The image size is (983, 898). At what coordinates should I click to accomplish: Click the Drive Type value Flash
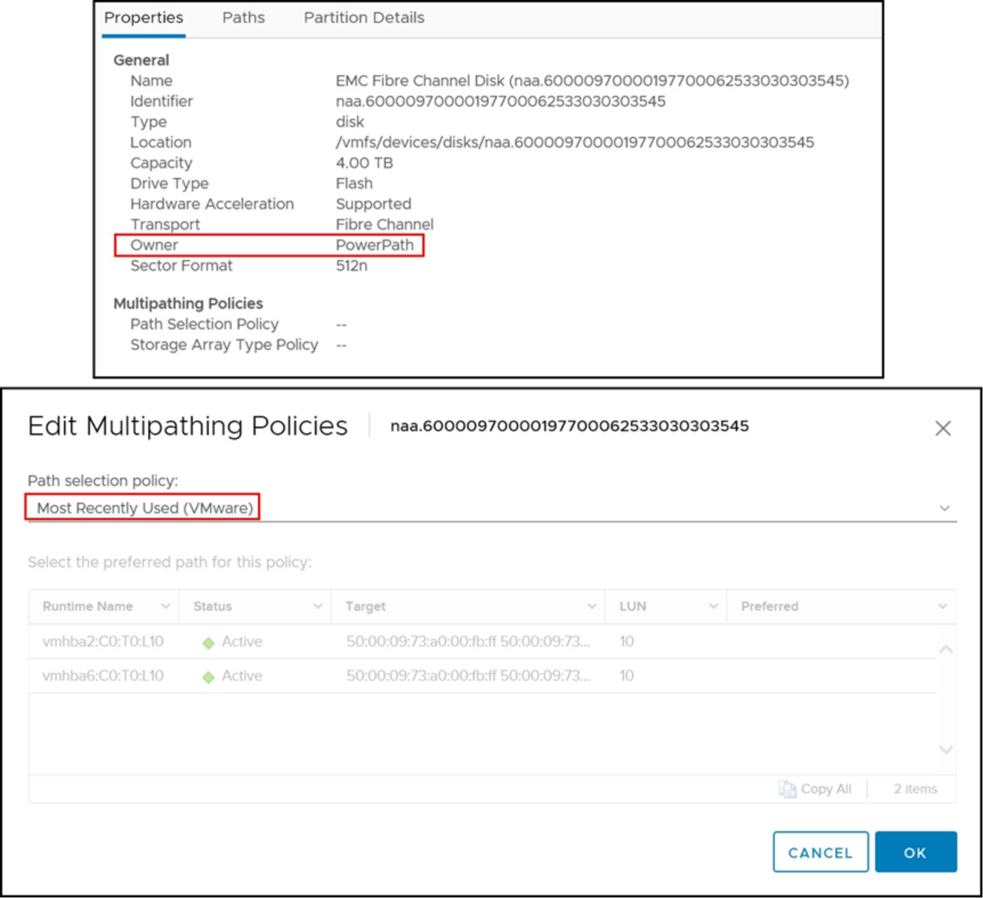pos(354,183)
